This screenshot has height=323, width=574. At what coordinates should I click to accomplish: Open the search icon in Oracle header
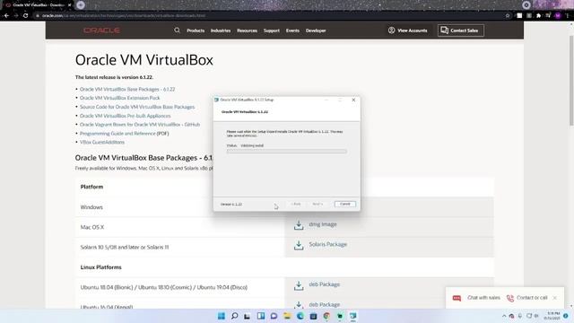[178, 31]
